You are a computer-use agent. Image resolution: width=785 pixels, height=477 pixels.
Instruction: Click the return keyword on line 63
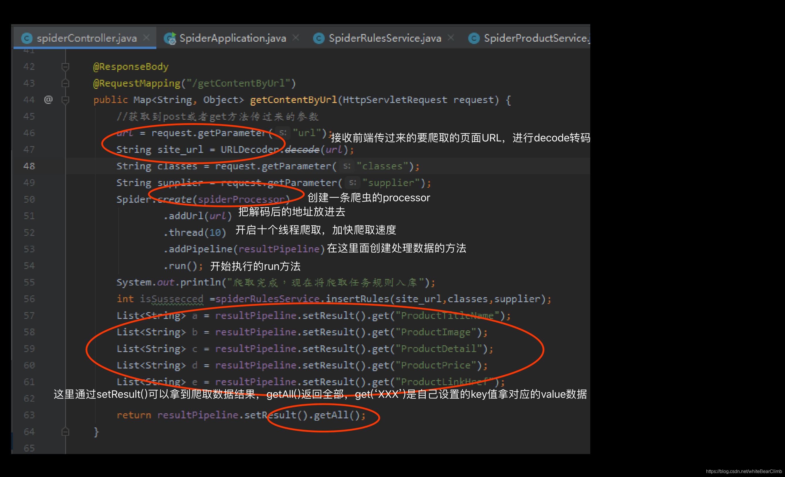click(134, 415)
